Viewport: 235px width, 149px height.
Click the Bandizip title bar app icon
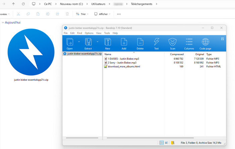(x=66, y=28)
